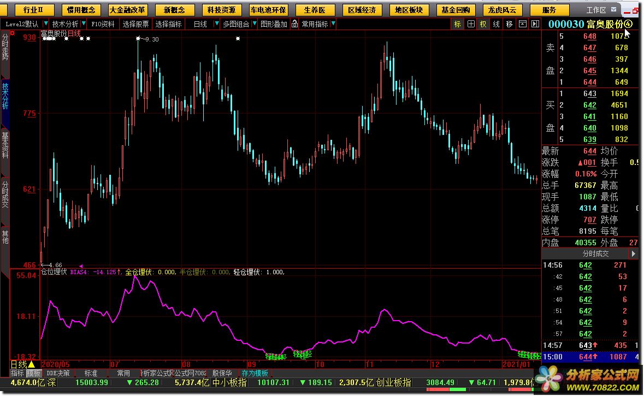Open the 科技资源 menu button
Viewport: 644px width, 396px height.
[221, 10]
